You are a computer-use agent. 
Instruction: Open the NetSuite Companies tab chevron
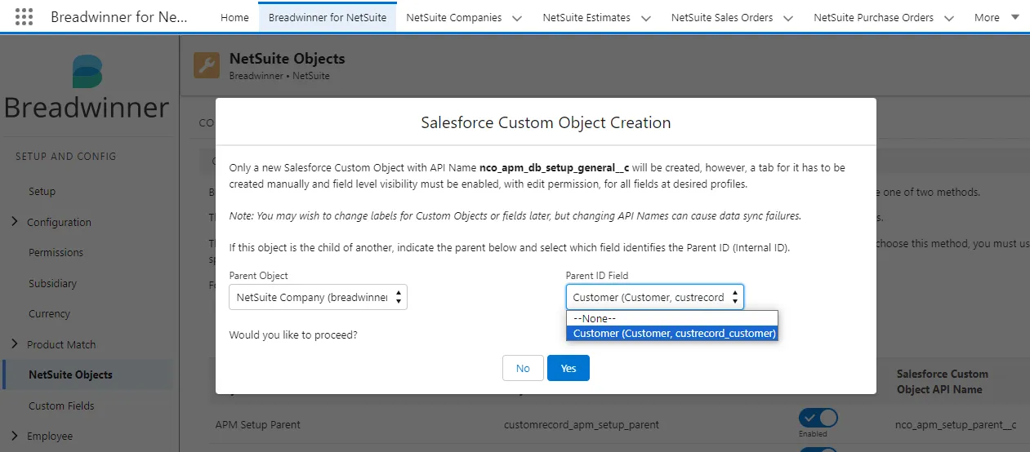pyautogui.click(x=516, y=18)
